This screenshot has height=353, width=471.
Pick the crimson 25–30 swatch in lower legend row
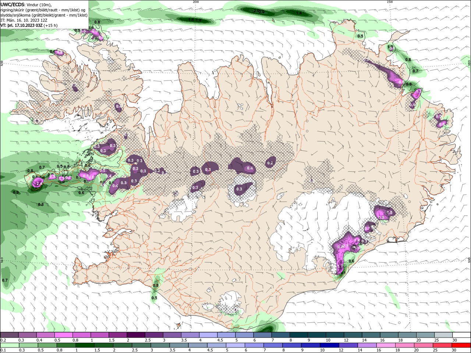(442, 345)
